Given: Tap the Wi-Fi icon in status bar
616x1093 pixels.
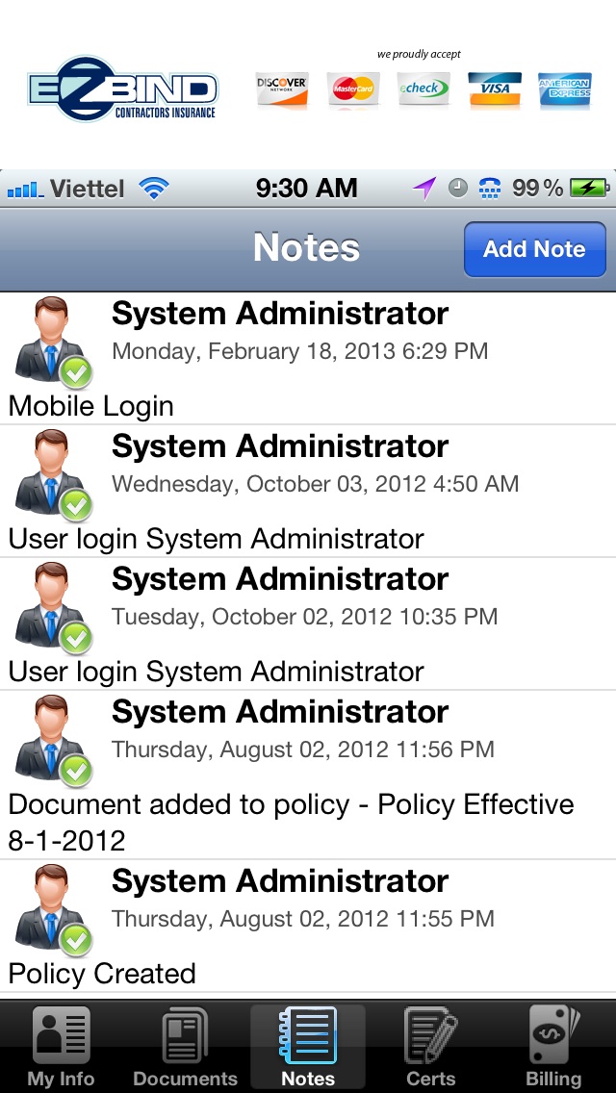Looking at the screenshot, I should [154, 189].
